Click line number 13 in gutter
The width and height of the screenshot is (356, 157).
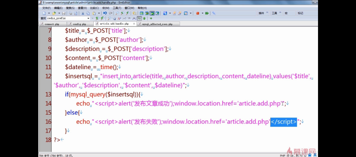[48, 94]
